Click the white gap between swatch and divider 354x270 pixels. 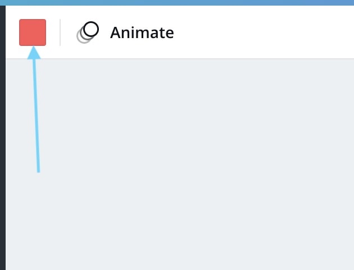[53, 32]
